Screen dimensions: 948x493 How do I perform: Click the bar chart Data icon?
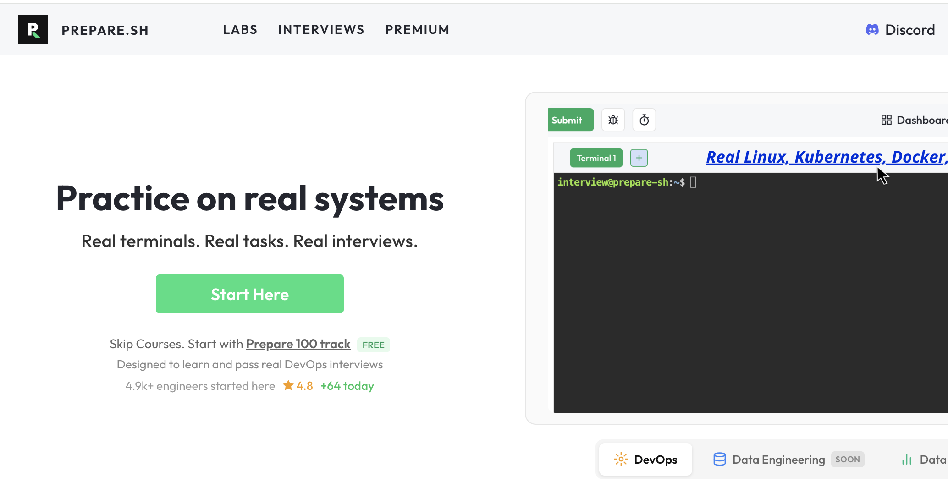point(906,460)
